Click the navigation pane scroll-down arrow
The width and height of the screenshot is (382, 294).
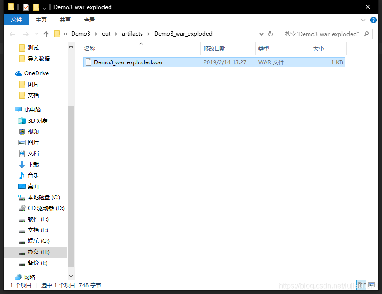[x=71, y=276]
